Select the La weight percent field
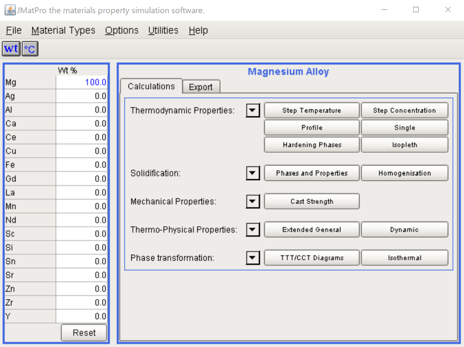The image size is (464, 347). [82, 192]
